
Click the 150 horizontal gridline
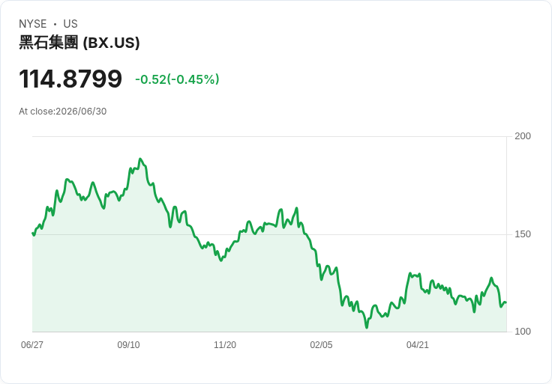[269, 234]
